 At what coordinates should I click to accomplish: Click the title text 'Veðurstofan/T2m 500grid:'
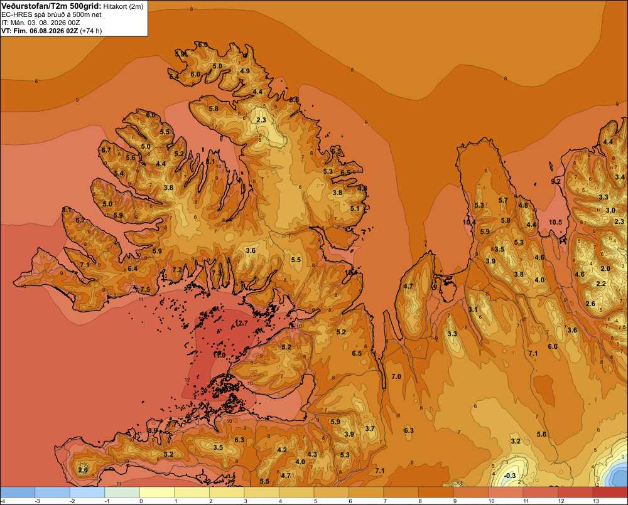coord(51,6)
